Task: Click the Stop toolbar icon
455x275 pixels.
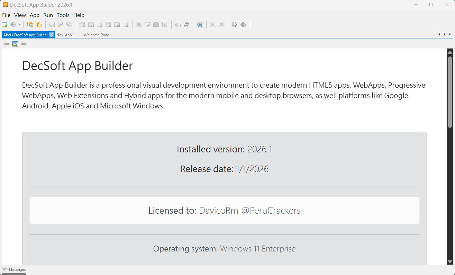Action: [x=221, y=25]
